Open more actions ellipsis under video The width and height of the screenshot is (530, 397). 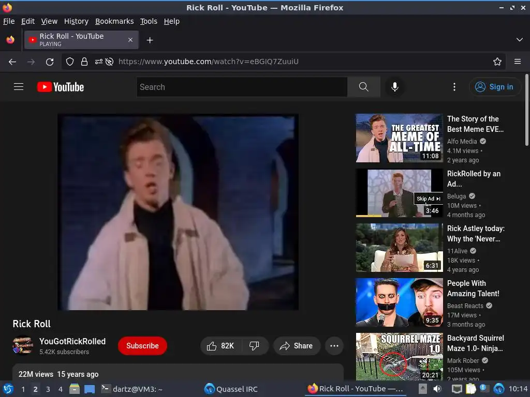click(x=334, y=346)
